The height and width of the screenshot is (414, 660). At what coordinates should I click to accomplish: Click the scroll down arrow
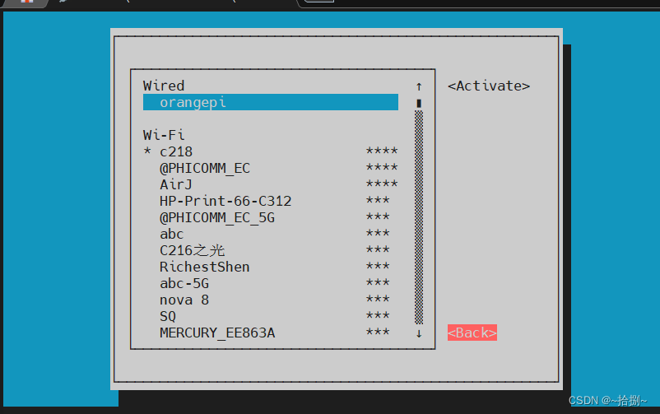[x=419, y=333]
